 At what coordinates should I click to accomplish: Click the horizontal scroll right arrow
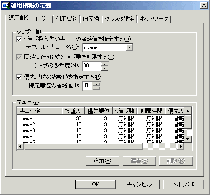(x=181, y=147)
